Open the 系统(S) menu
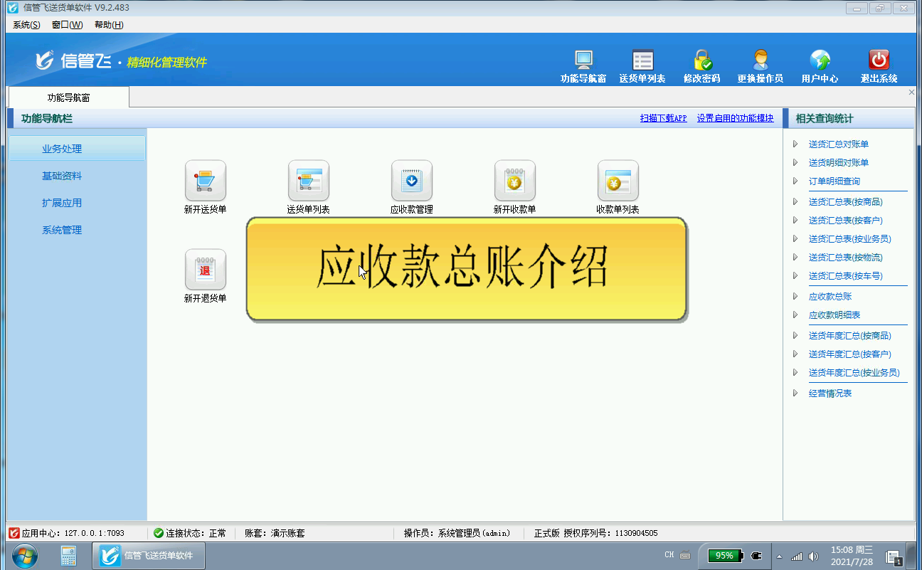The height and width of the screenshot is (570, 922). [x=26, y=25]
